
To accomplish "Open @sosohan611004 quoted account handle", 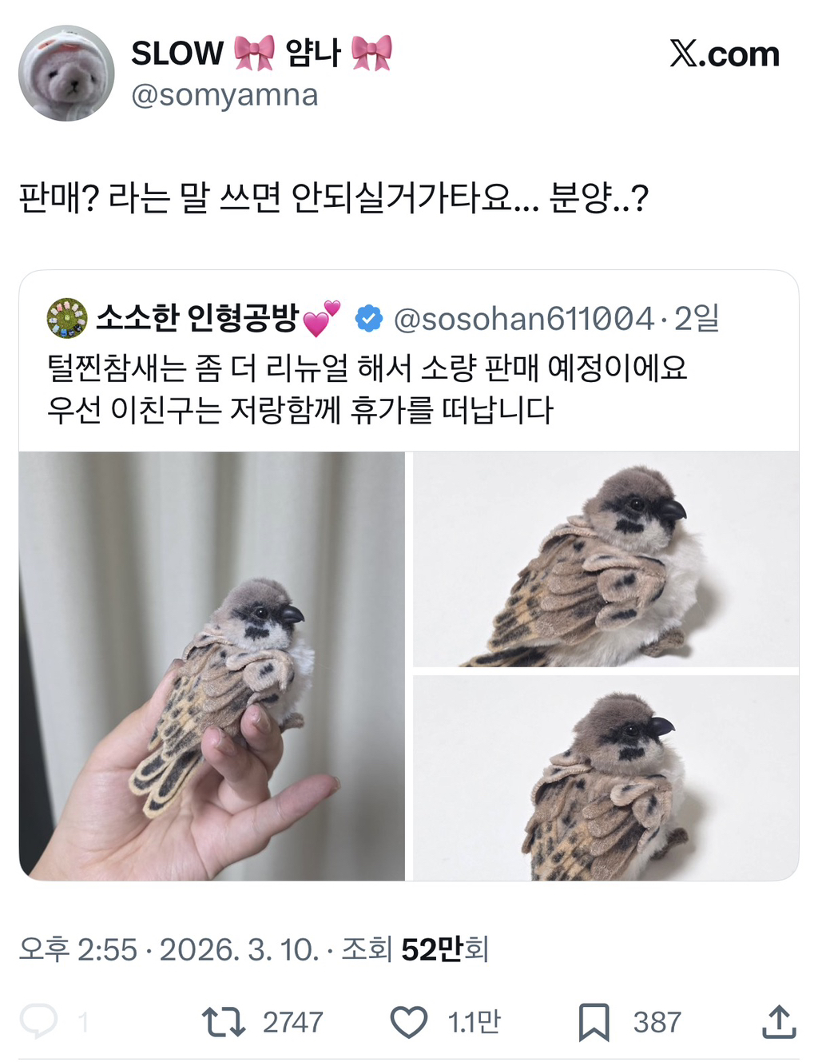I will coord(524,319).
